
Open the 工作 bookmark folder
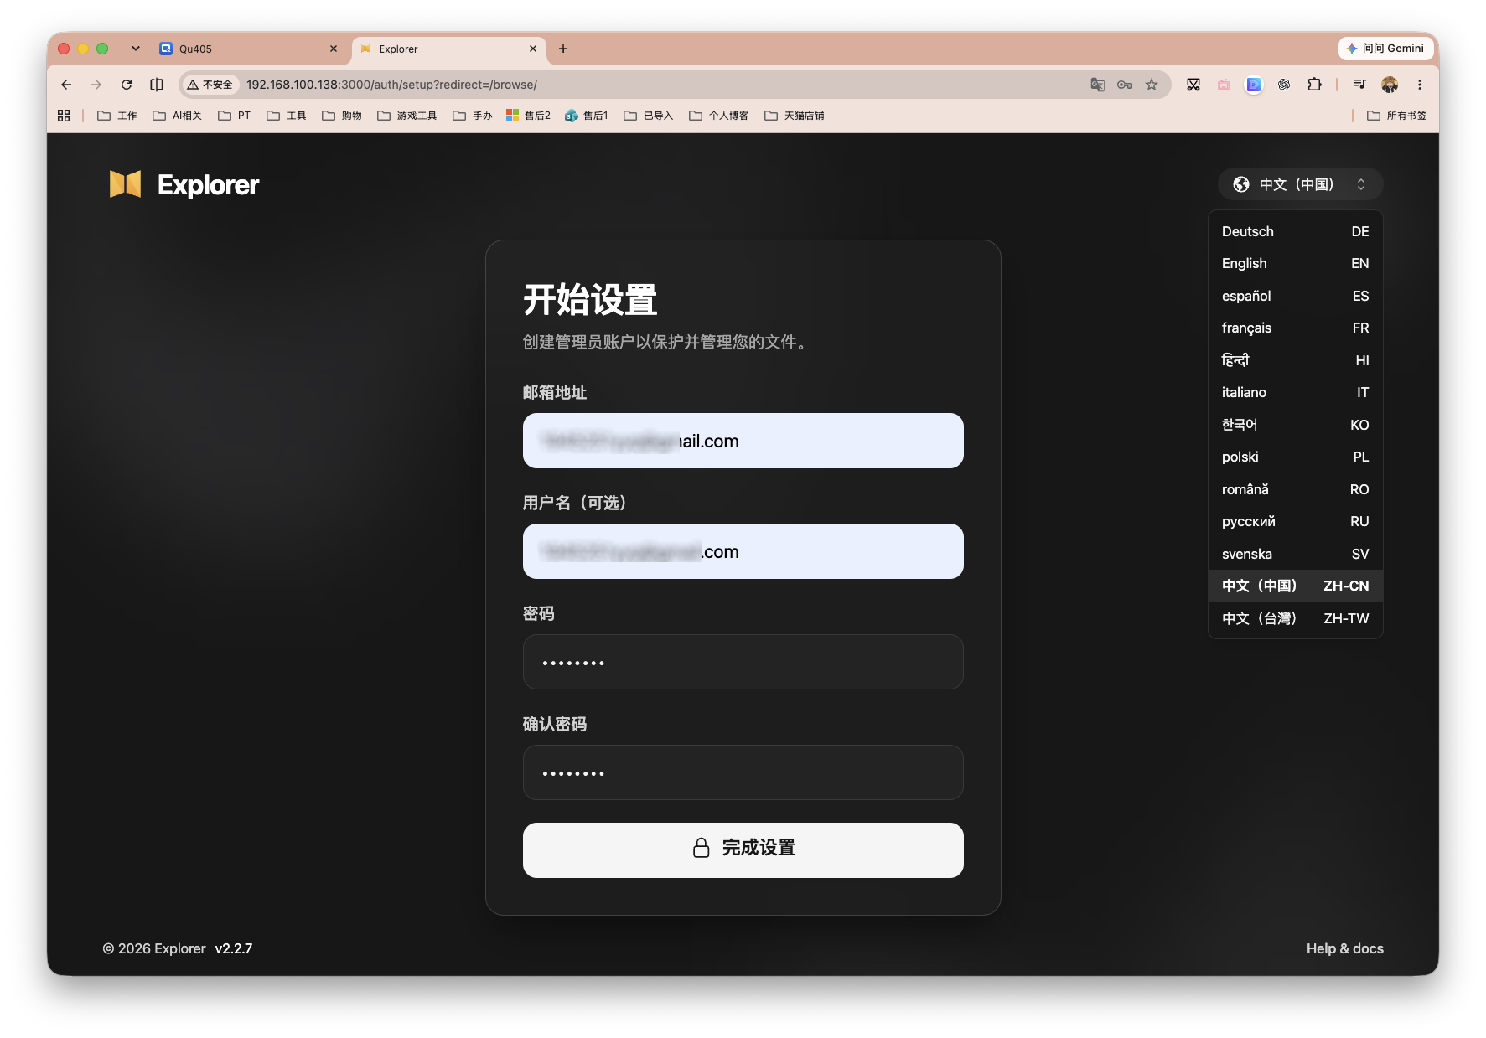117,116
